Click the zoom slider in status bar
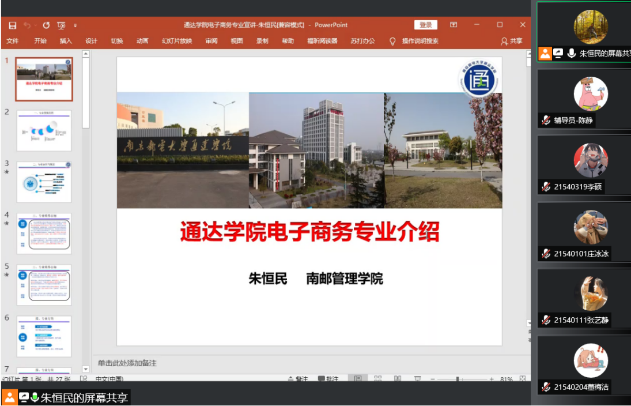Screen dimensions: 631x406 [458, 379]
